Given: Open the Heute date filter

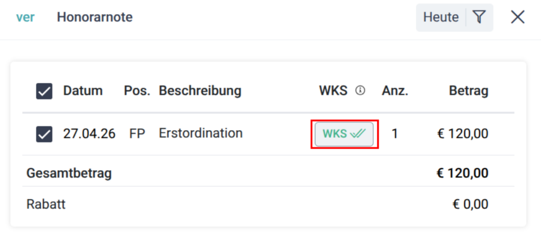Looking at the screenshot, I should click(x=441, y=17).
